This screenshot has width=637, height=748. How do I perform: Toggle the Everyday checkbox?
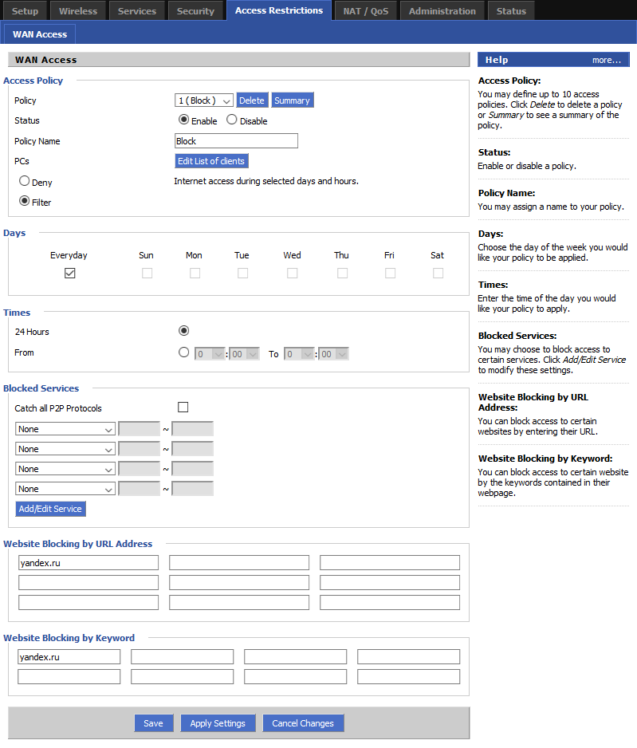point(70,273)
